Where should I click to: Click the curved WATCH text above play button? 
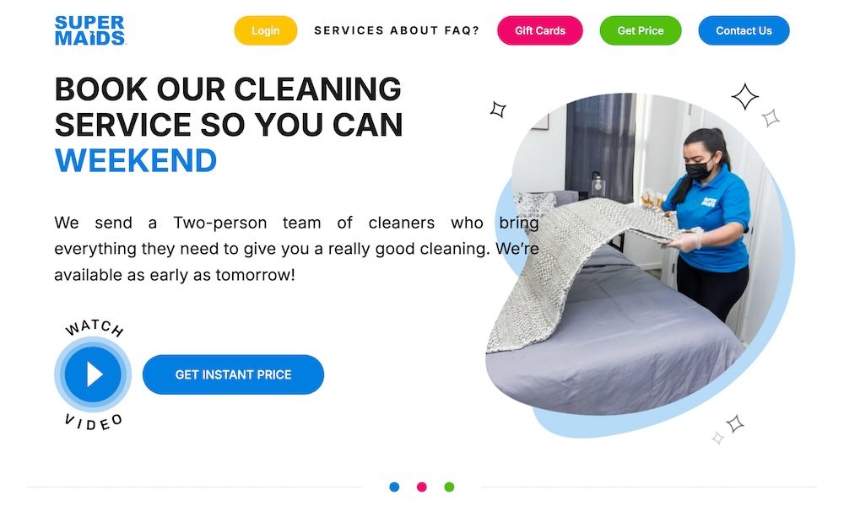[x=95, y=327]
